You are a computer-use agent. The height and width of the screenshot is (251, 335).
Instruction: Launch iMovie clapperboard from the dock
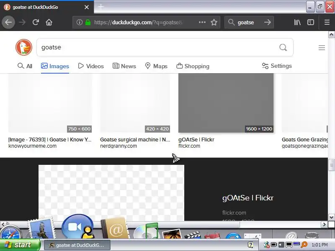pyautogui.click(x=192, y=235)
